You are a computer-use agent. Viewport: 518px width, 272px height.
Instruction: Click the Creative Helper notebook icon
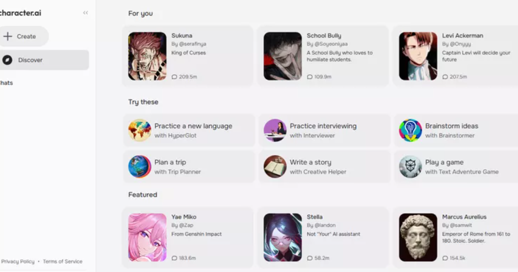275,166
